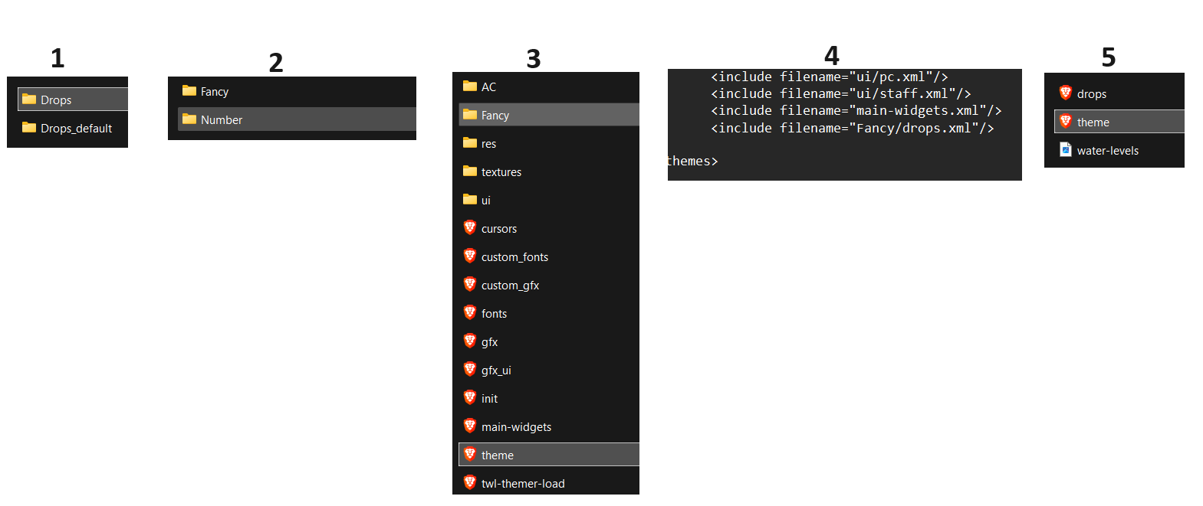This screenshot has width=1203, height=506.
Task: Select the gfx_ui file
Action: [x=549, y=370]
